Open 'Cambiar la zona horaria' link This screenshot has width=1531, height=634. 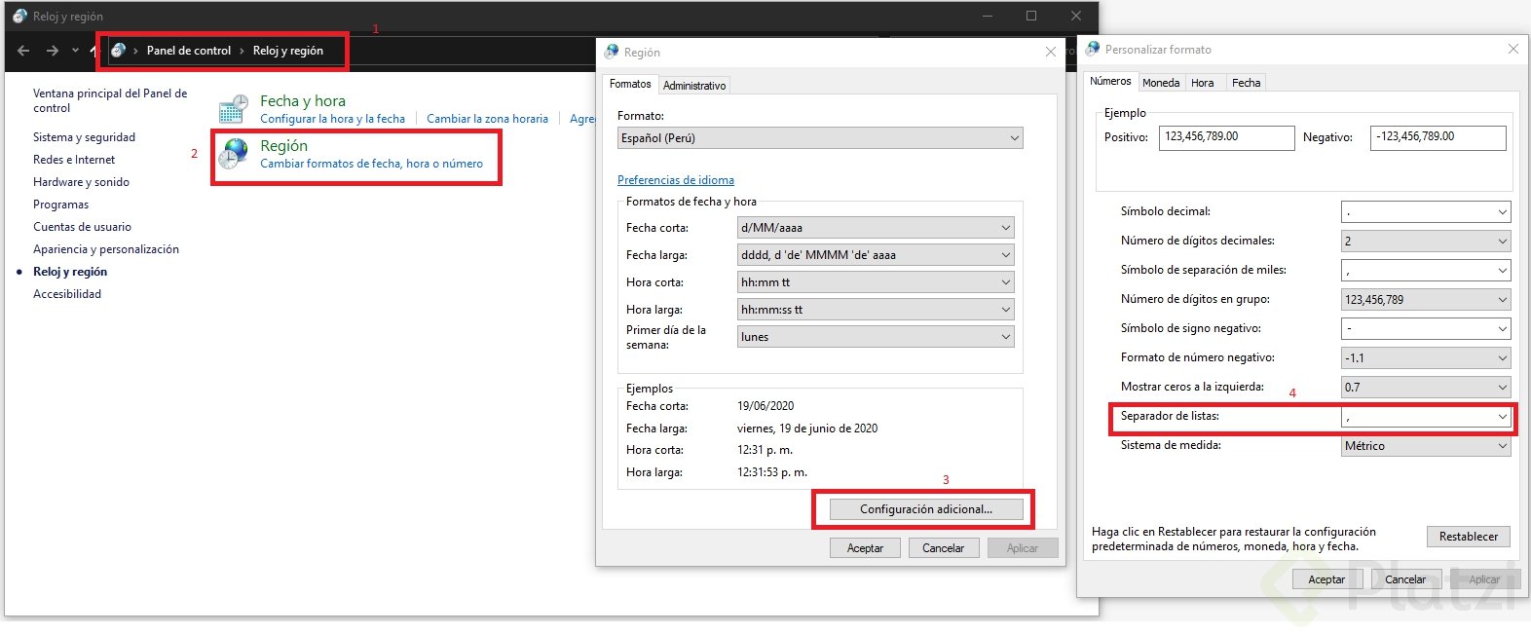tap(487, 119)
